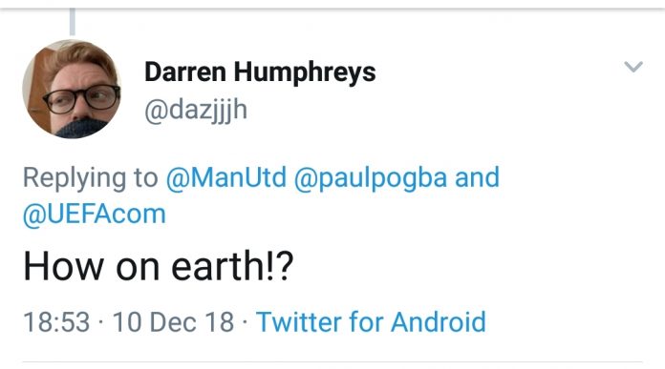Click the glasses in the avatar photo
The width and height of the screenshot is (665, 369).
[x=82, y=98]
